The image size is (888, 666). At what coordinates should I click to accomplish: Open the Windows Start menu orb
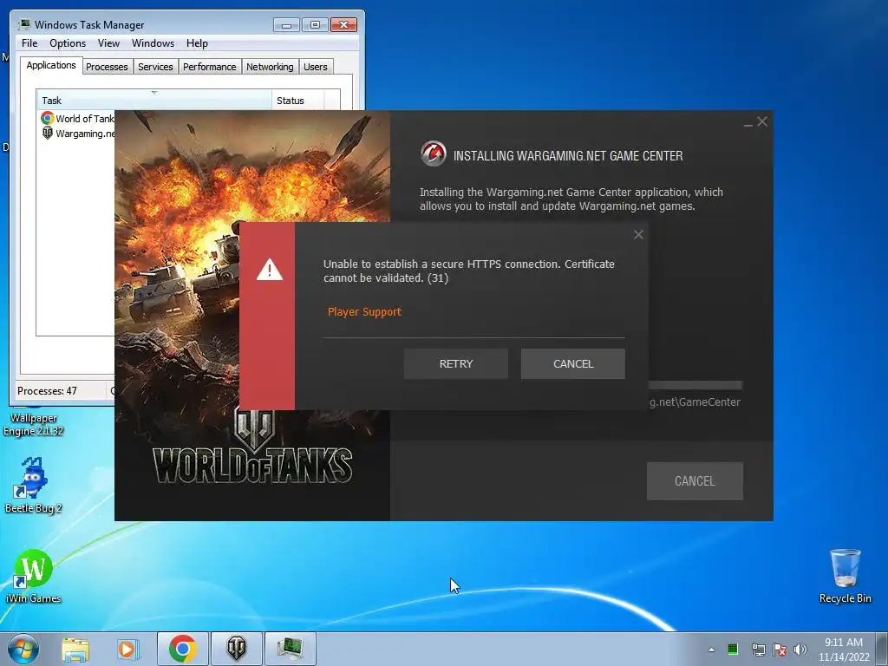pos(23,649)
